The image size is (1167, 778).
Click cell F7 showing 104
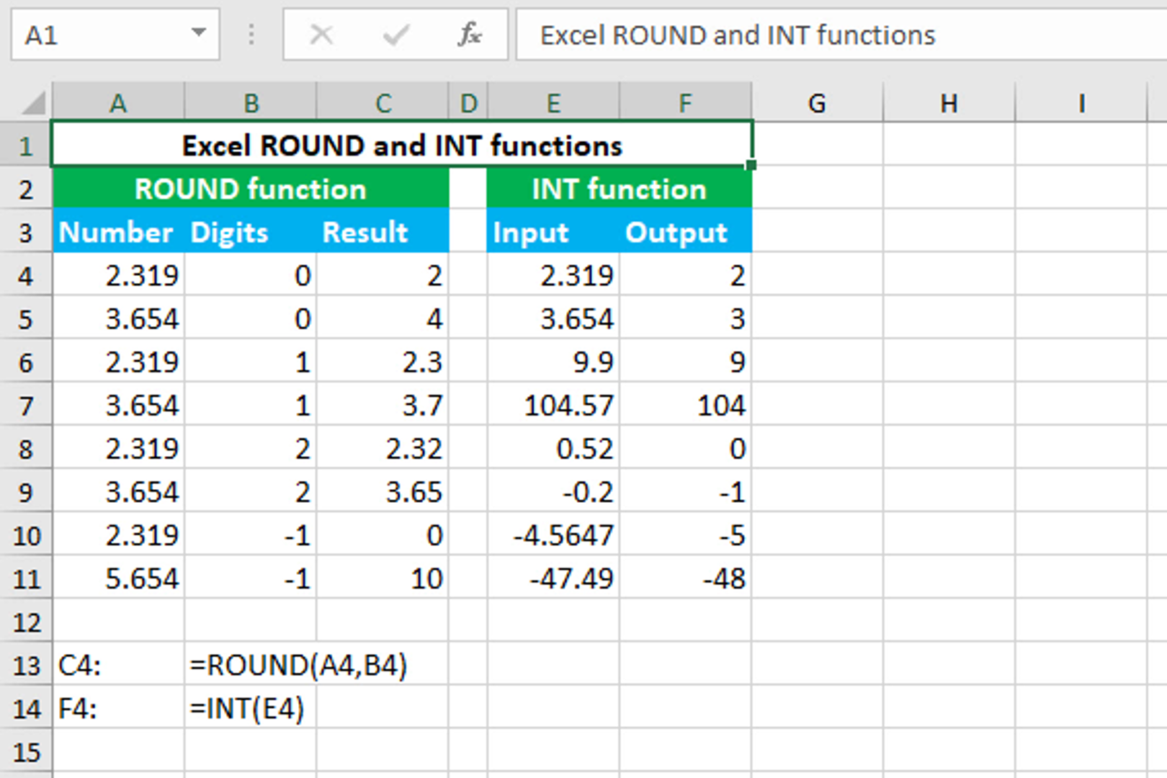[x=686, y=405]
